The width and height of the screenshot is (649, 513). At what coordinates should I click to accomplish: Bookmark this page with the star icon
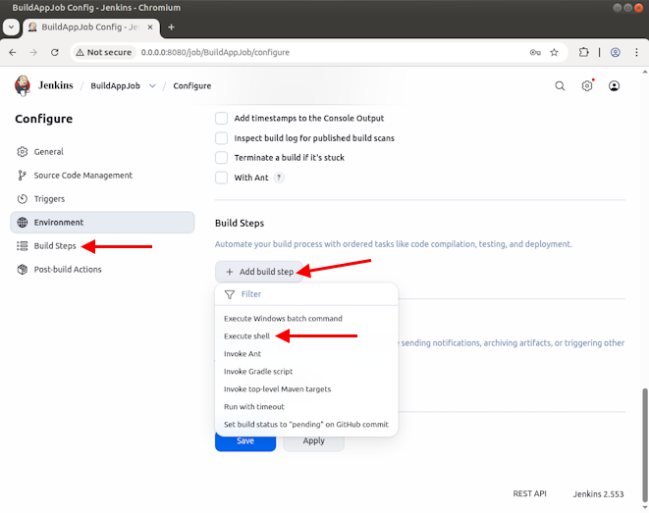(554, 52)
